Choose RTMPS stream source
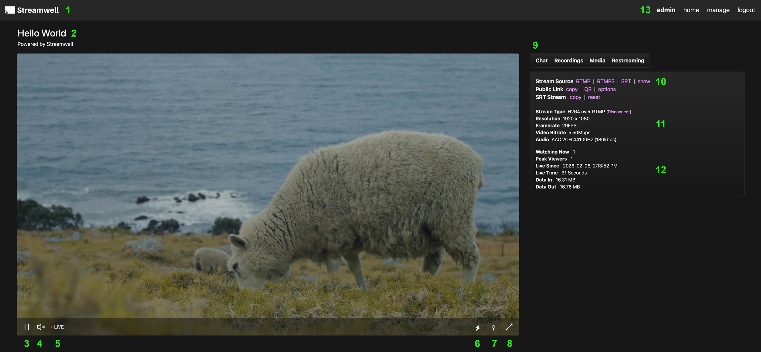The image size is (761, 352). pos(605,81)
